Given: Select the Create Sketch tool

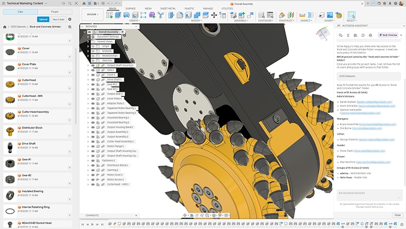Looking at the screenshot, I should click(x=110, y=15).
